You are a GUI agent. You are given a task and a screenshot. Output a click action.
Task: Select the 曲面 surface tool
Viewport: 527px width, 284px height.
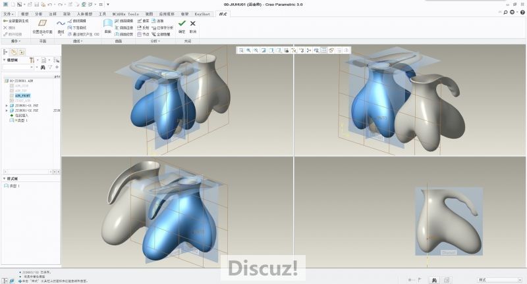tap(107, 26)
